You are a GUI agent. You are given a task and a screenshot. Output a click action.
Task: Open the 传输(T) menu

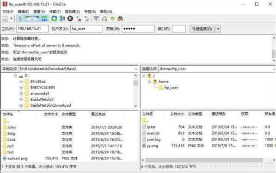tap(55, 12)
